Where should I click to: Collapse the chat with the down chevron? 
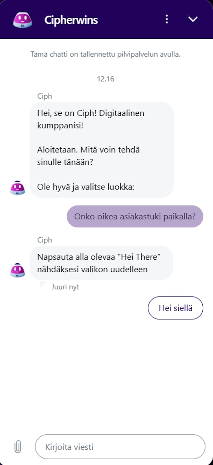click(193, 19)
